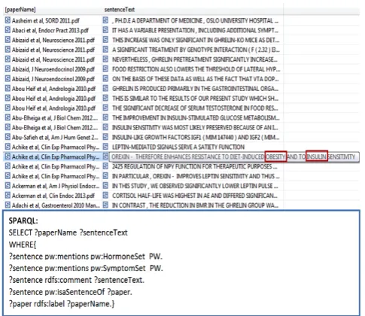Click the S icon before 'INSULIN-LIKE GROWTH FACTORS IGF1' sentence
The width and height of the screenshot is (365, 316).
point(105,137)
